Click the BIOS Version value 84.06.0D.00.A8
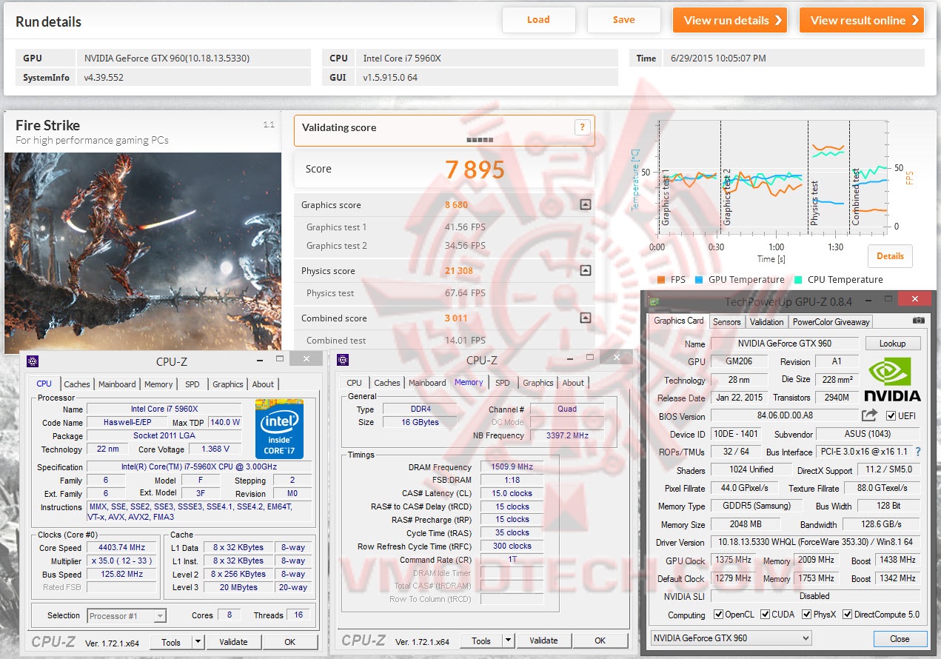 (x=785, y=415)
